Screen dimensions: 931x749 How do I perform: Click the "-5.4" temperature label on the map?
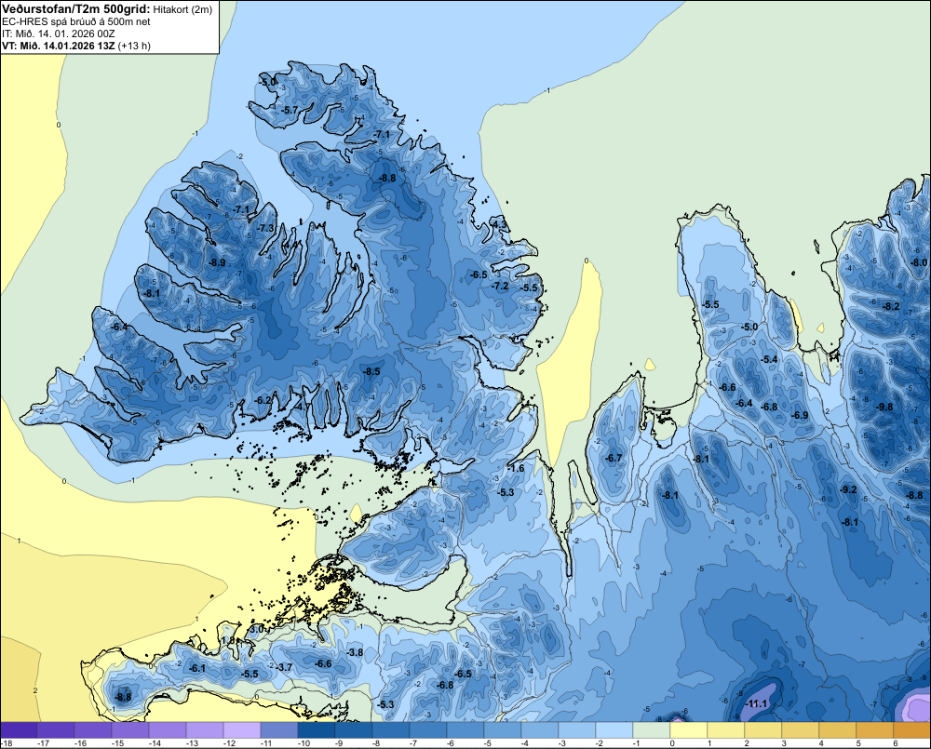click(770, 359)
